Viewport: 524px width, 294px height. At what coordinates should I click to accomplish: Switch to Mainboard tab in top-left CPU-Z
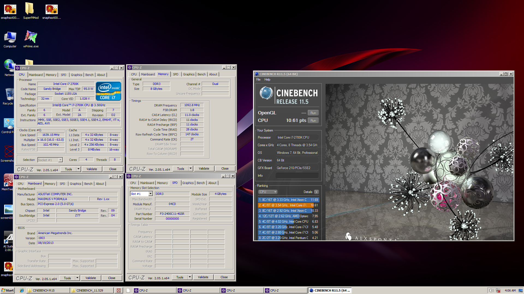point(36,75)
